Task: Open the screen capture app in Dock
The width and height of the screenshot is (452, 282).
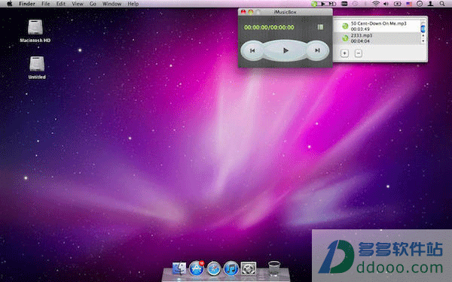Action: coord(248,268)
